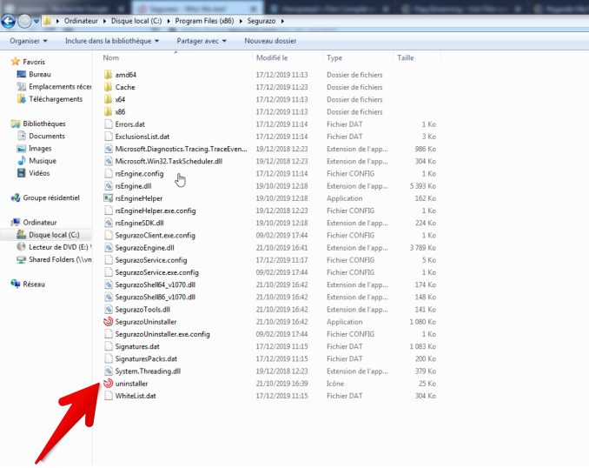Screen dimensions: 589x468
Task: Open the Organiser dropdown menu
Action: point(29,41)
